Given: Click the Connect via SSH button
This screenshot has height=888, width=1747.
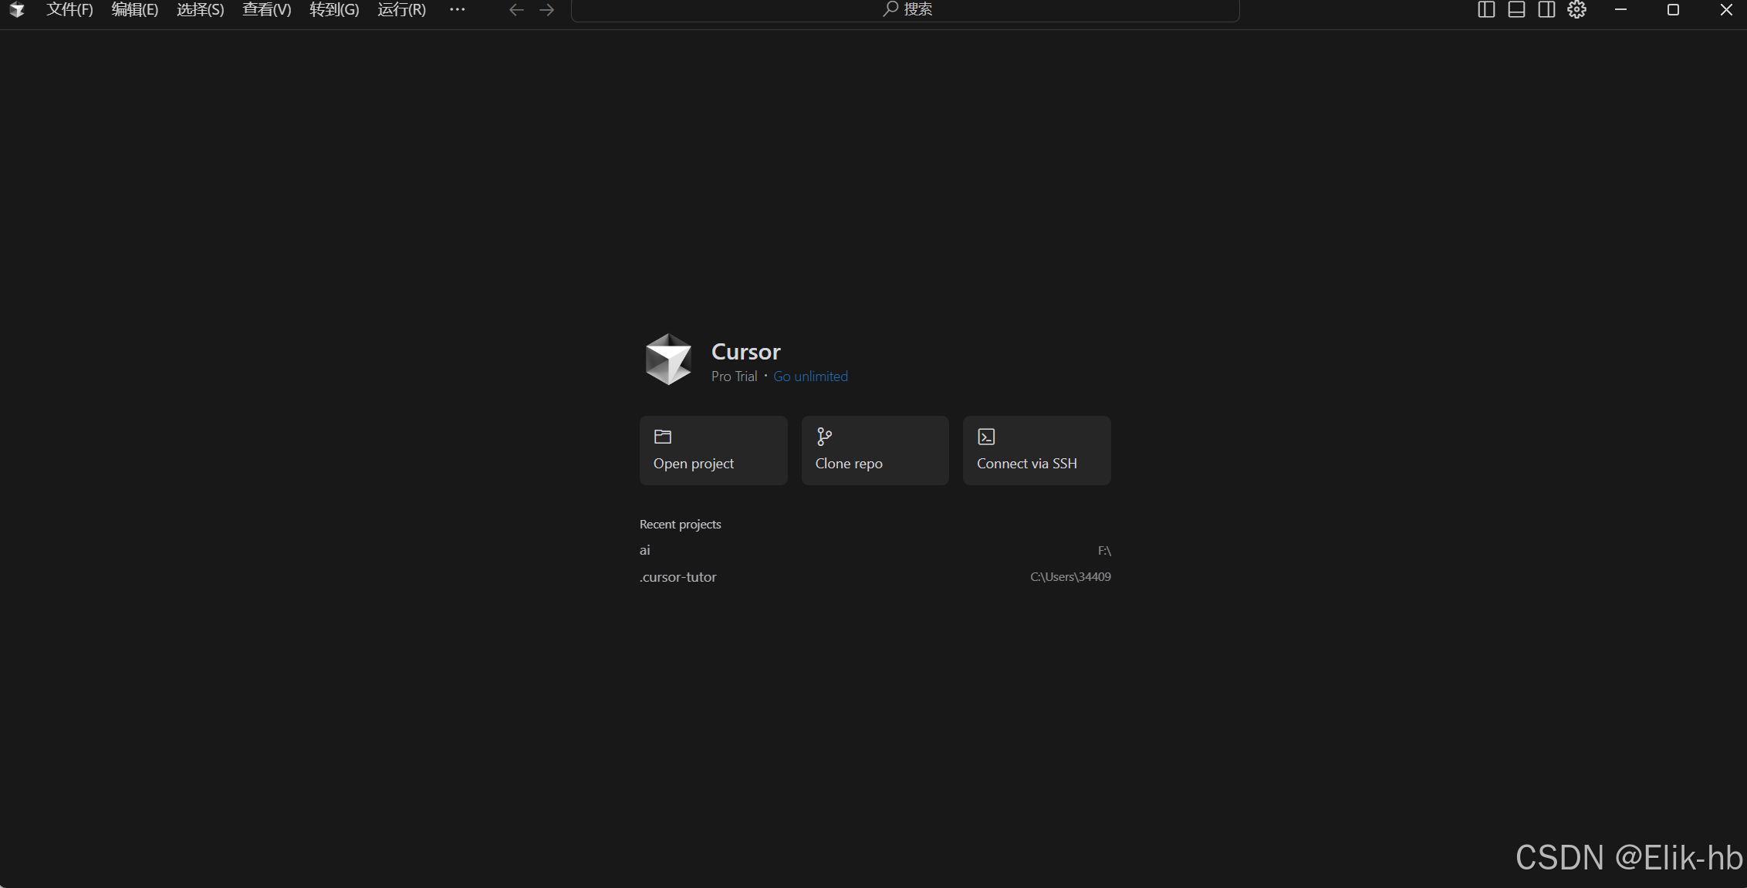Looking at the screenshot, I should [x=1036, y=451].
